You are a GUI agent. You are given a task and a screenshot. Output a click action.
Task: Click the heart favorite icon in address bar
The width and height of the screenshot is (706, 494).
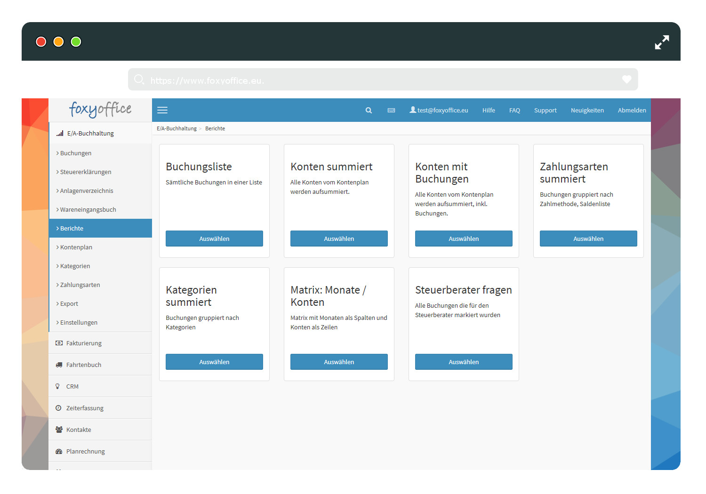point(626,80)
